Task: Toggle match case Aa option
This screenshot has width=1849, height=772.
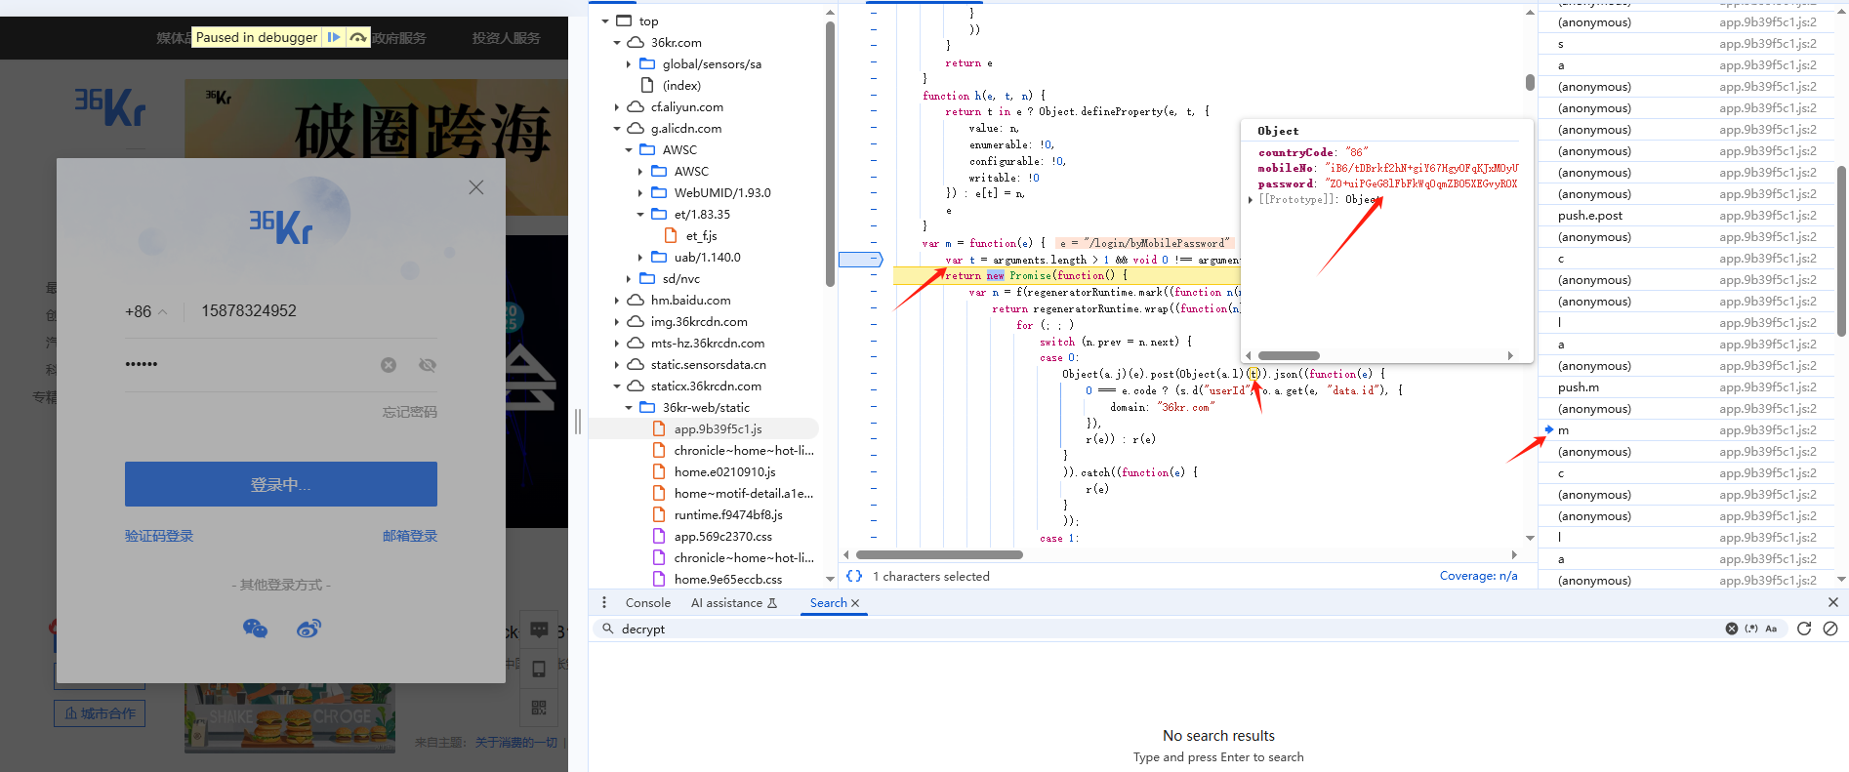Action: [1771, 629]
